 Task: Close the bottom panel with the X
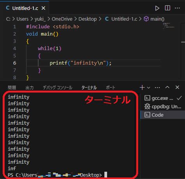click(x=177, y=87)
